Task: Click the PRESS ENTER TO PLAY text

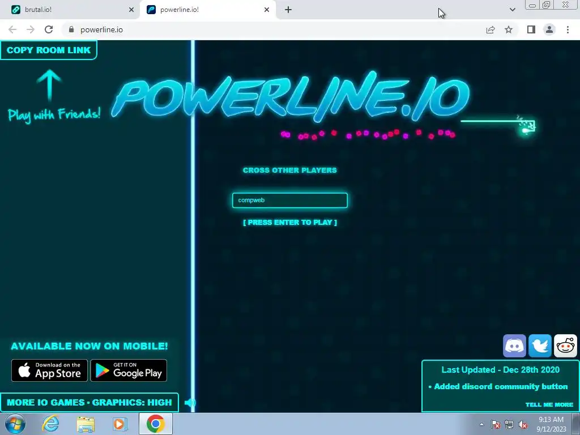Action: click(289, 222)
